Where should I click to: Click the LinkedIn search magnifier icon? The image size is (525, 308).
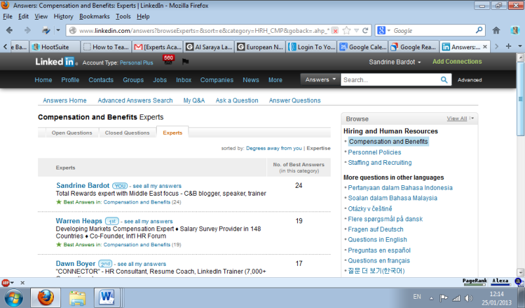click(444, 79)
